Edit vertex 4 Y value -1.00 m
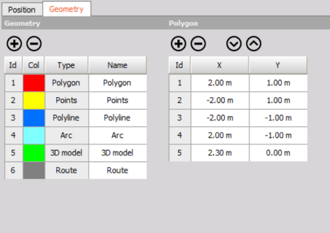This screenshot has width=330, height=233. (278, 135)
